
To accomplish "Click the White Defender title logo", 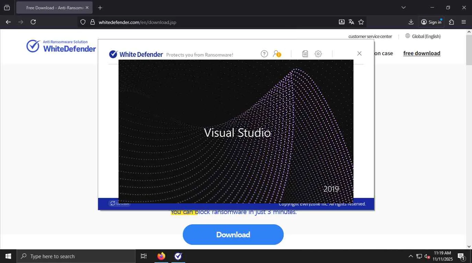I will [136, 54].
